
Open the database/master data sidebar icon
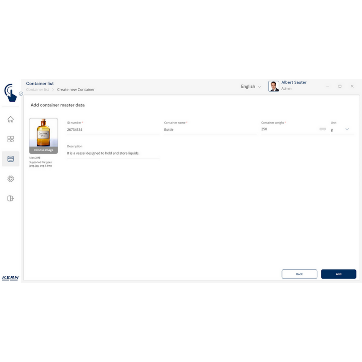10,159
